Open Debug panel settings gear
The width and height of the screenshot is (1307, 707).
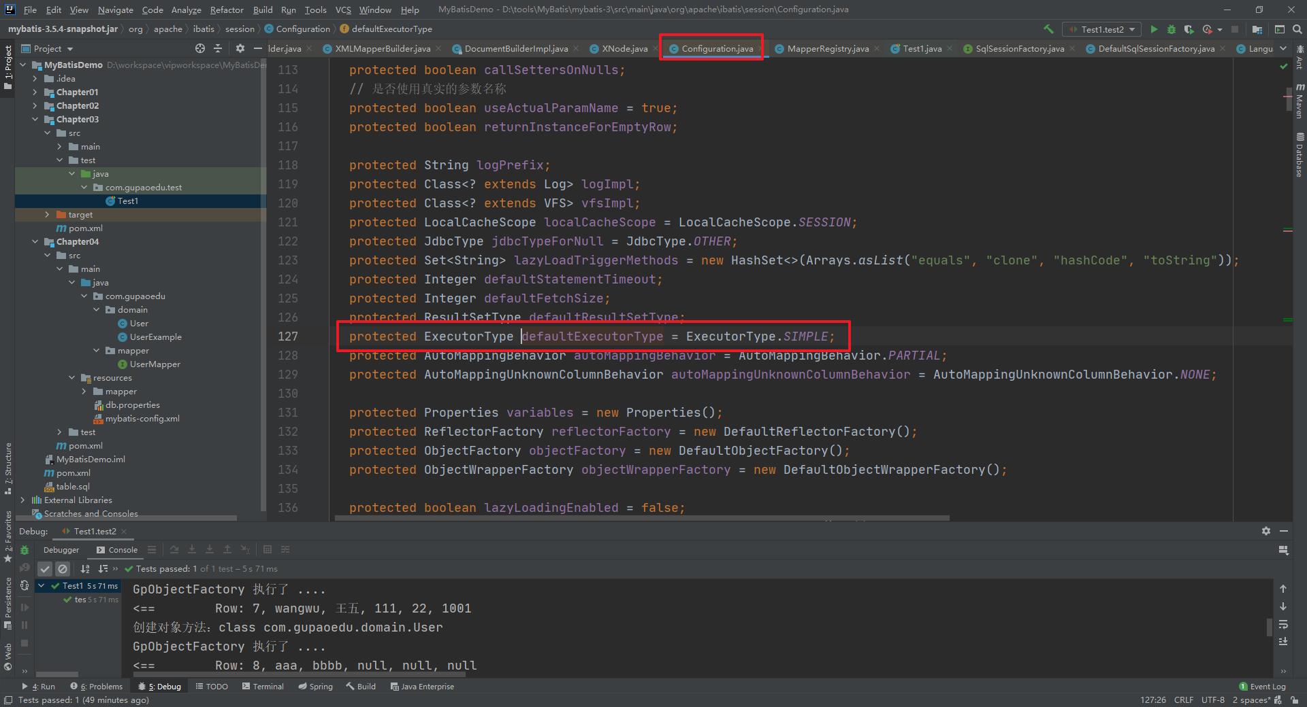click(x=1265, y=531)
